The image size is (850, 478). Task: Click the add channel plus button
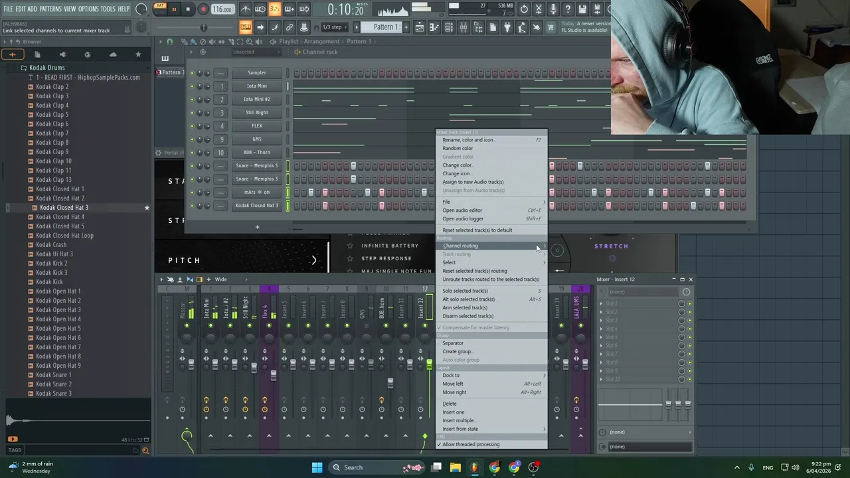click(x=257, y=227)
